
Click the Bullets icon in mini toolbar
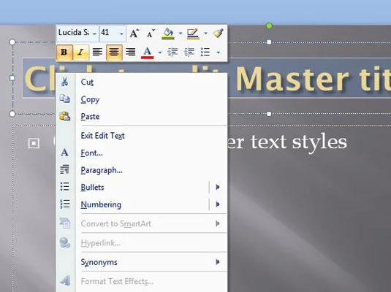click(x=205, y=53)
